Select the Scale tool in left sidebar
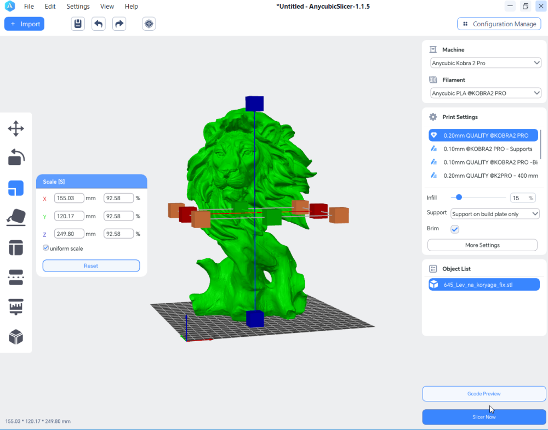This screenshot has width=548, height=430. click(16, 188)
